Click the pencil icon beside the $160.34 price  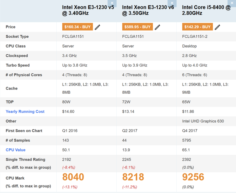97,27
